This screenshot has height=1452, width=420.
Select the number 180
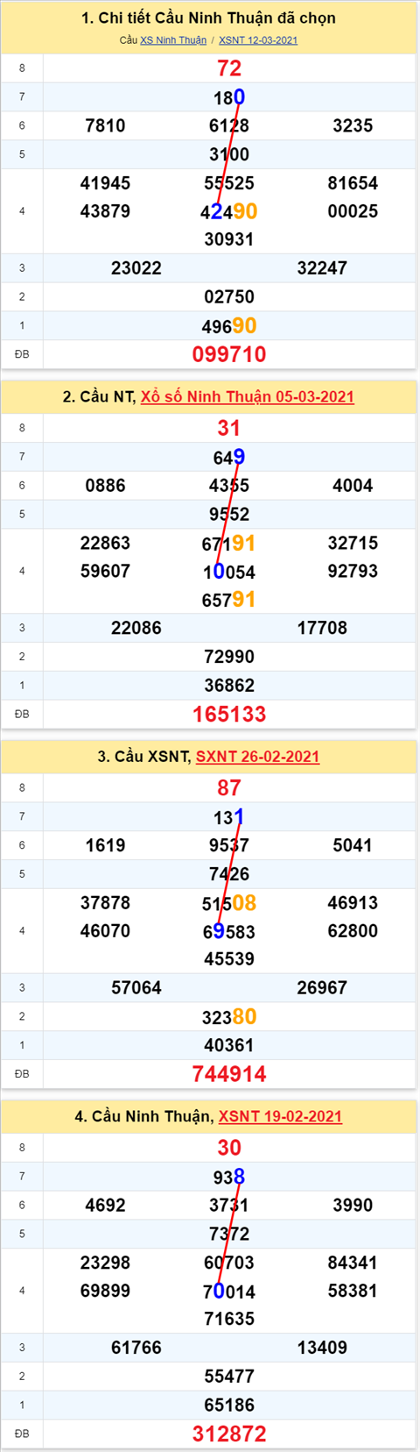(x=229, y=97)
